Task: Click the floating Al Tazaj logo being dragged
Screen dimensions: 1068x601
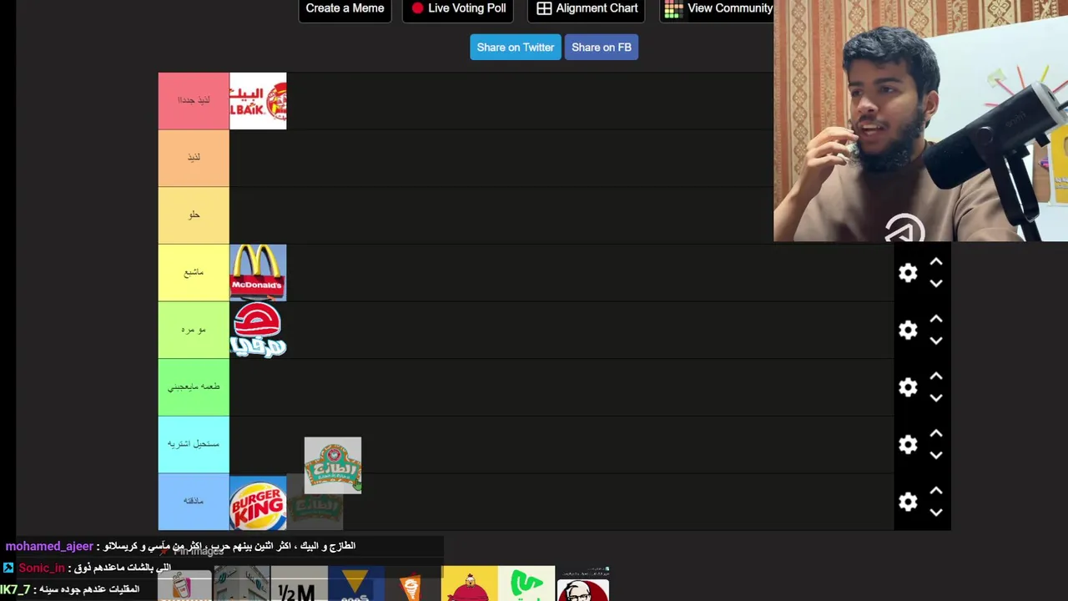Action: 333,465
